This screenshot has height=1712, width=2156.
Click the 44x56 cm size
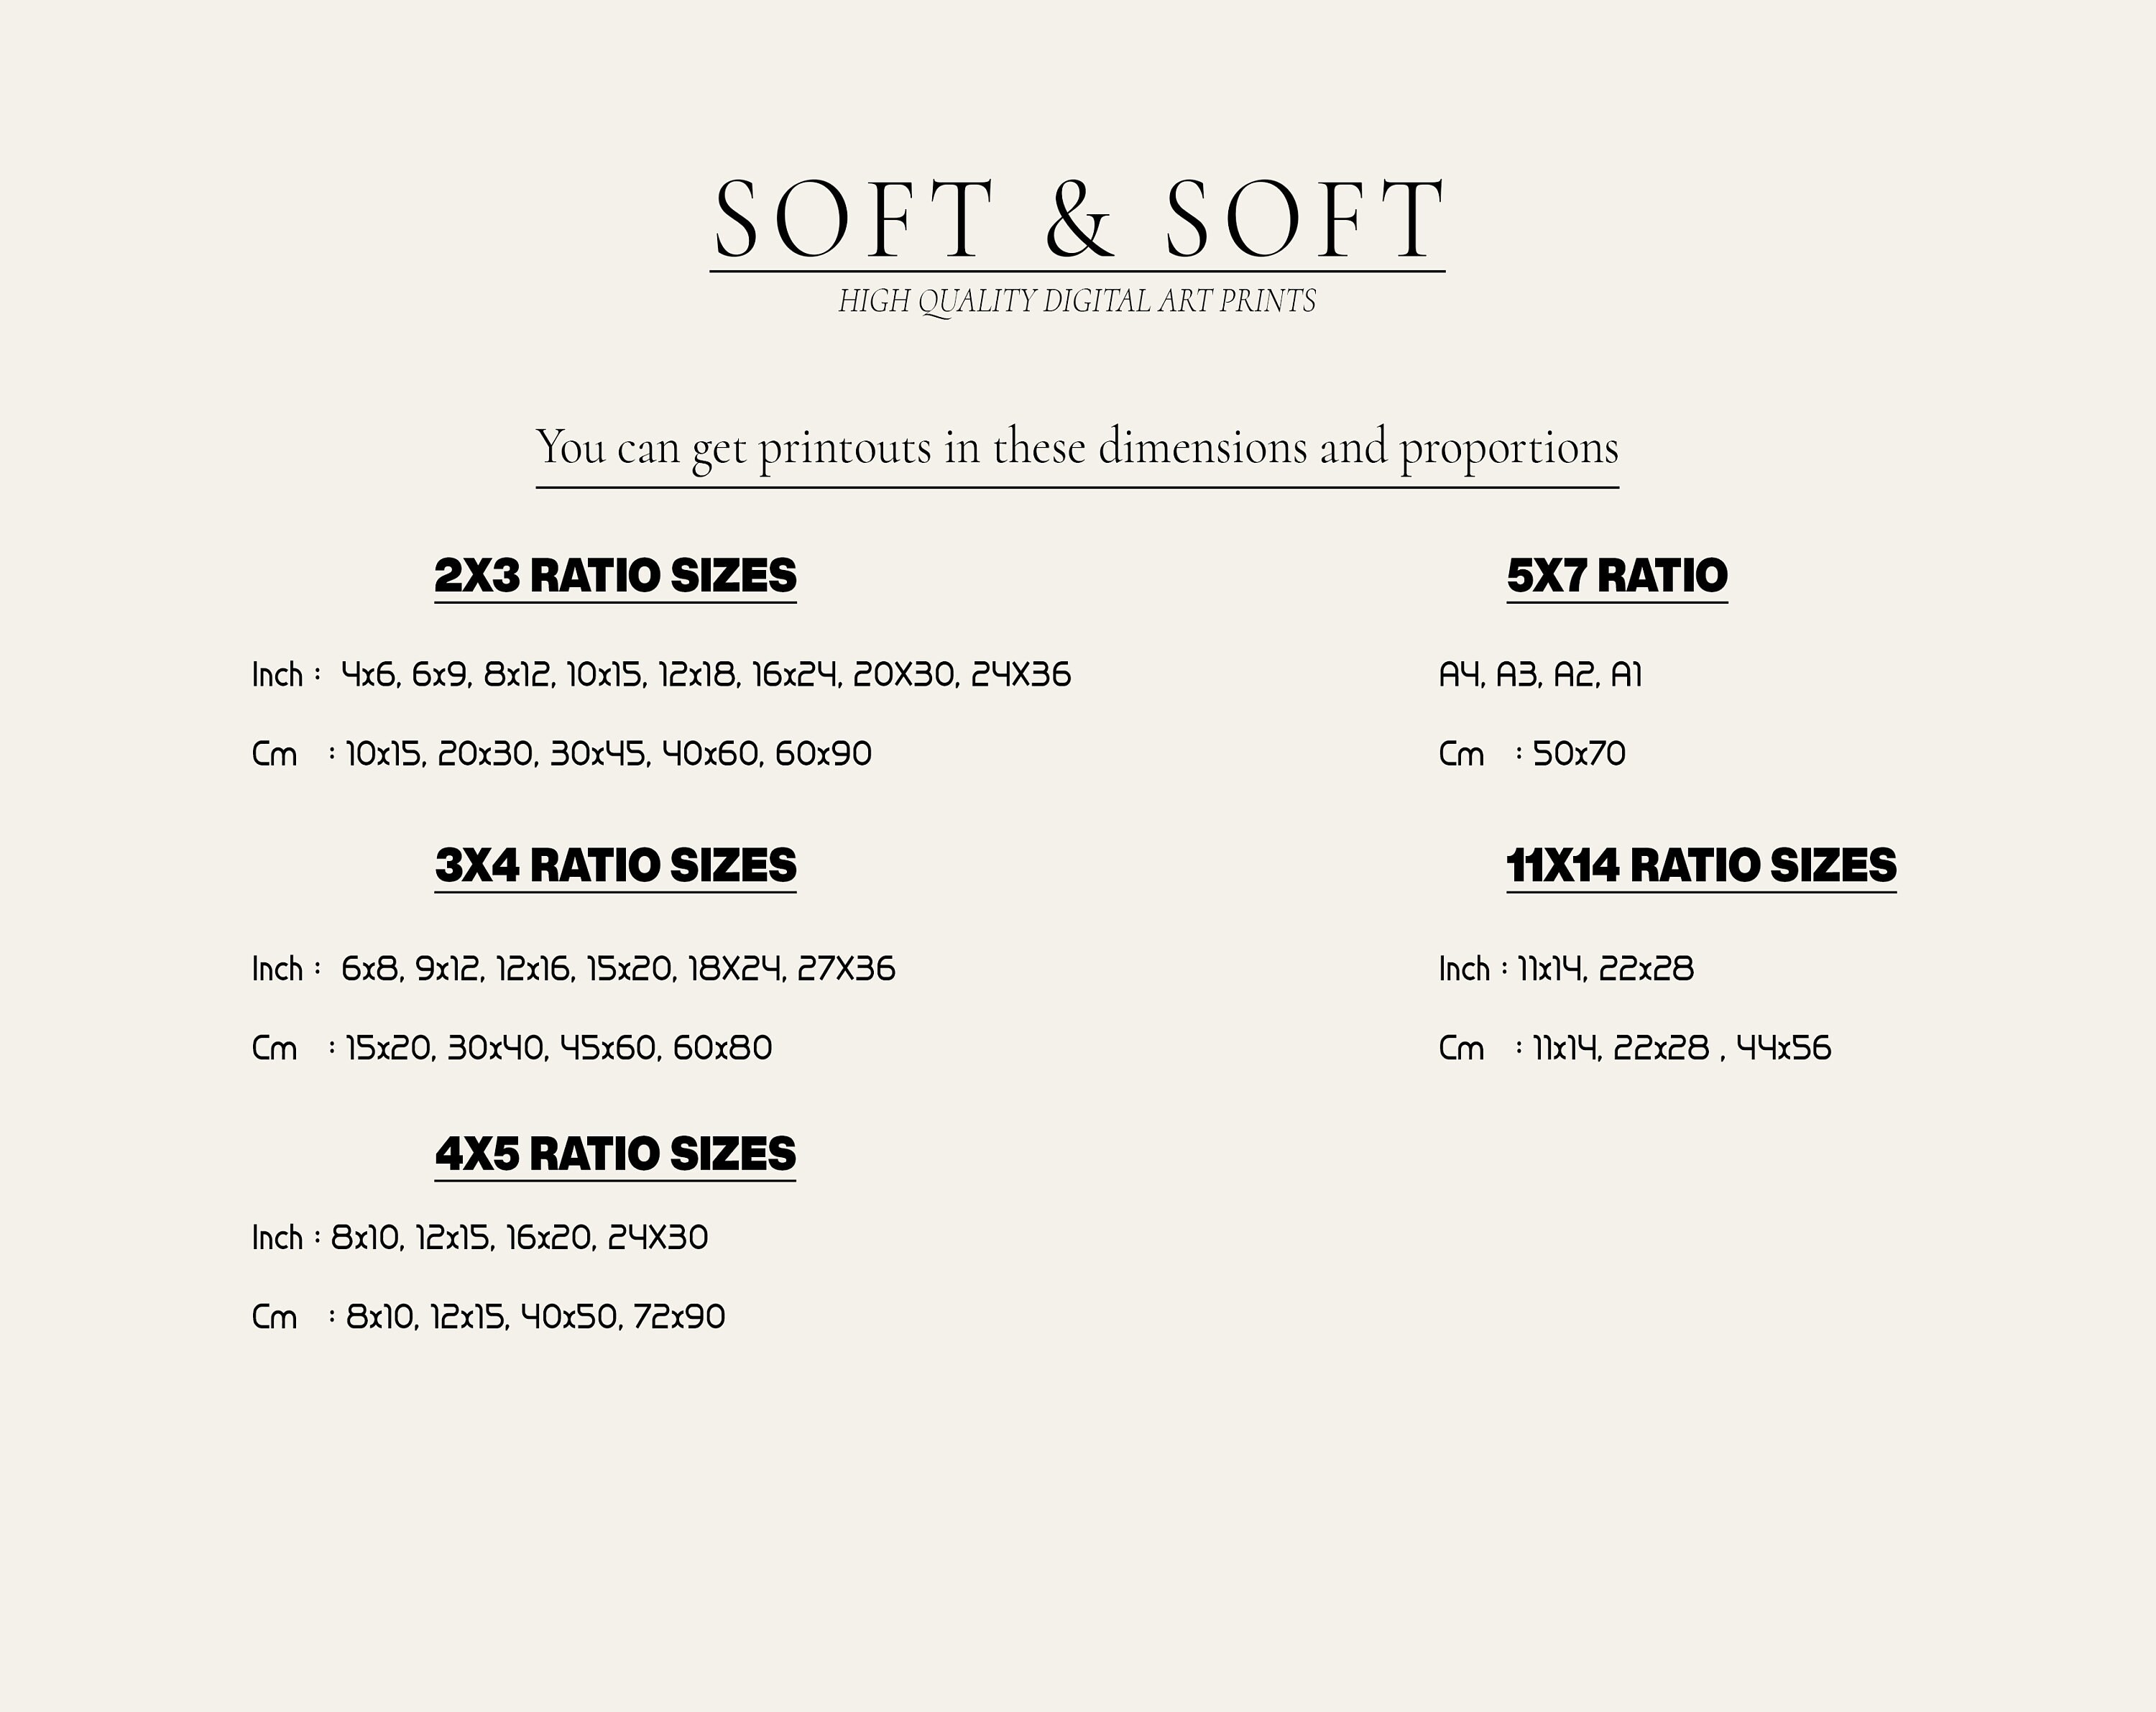click(x=1784, y=1048)
